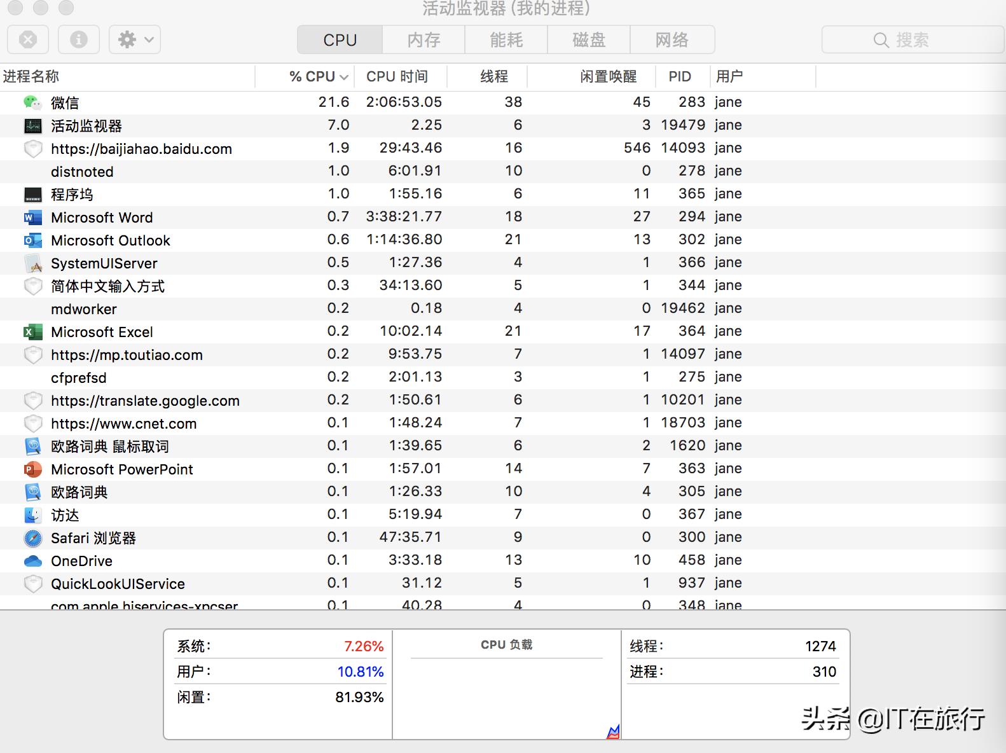Image resolution: width=1006 pixels, height=753 pixels.
Task: Click the 欧路词典 鼠标取词 icon
Action: click(32, 446)
